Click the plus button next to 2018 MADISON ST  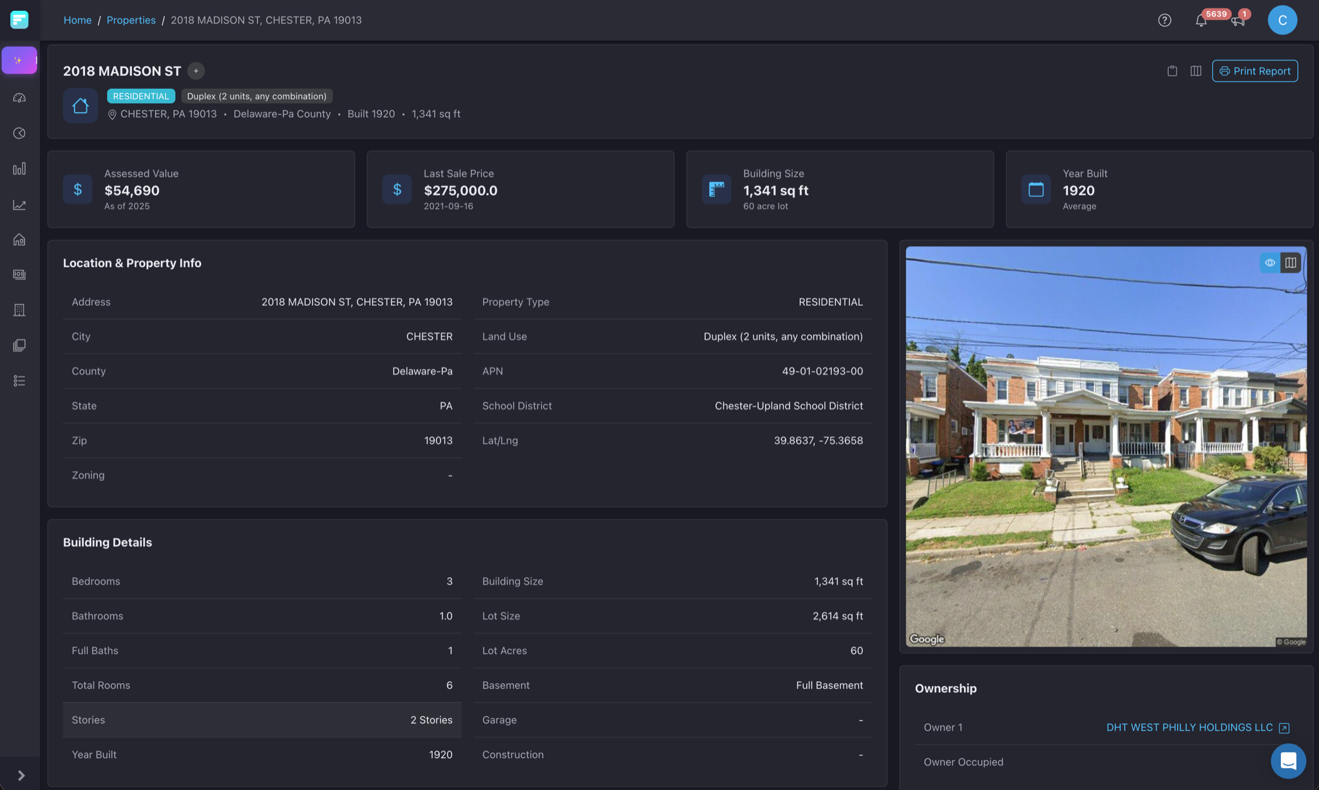[x=196, y=71]
